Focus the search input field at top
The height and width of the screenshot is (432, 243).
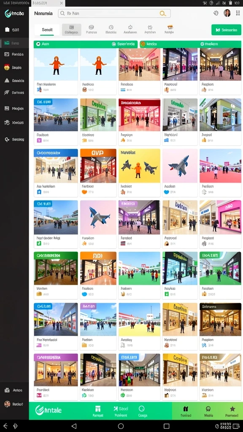coord(114,13)
